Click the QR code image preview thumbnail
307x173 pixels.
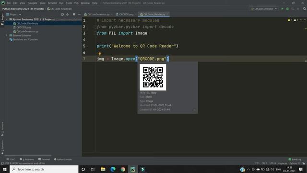point(153,77)
